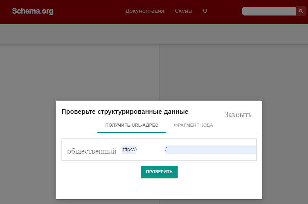Click the gray toolbar strip below the header
This screenshot has width=308, height=204.
point(154,34)
